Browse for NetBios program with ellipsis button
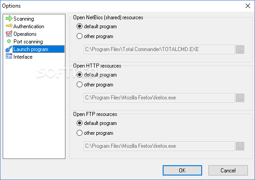255x180 pixels. coord(240,49)
